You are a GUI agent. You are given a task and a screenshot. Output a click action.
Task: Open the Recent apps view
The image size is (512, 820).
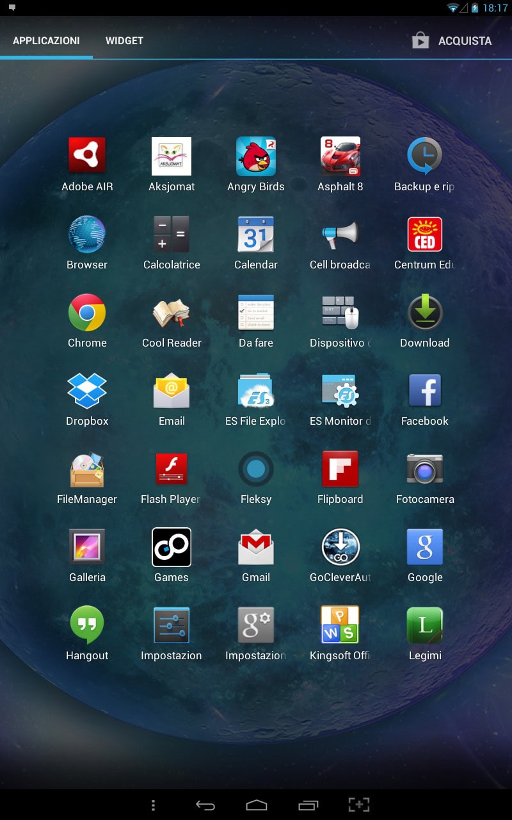[x=308, y=805]
